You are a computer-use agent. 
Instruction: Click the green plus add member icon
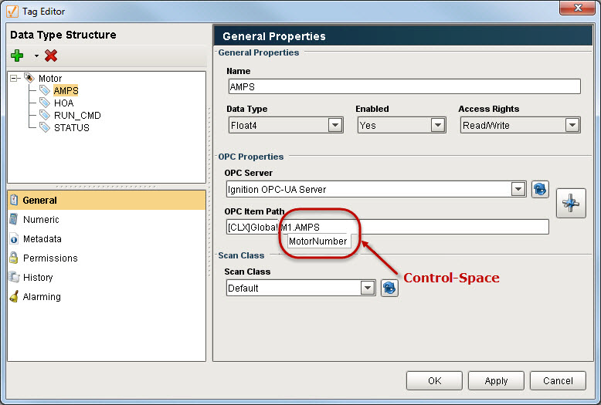[x=17, y=56]
